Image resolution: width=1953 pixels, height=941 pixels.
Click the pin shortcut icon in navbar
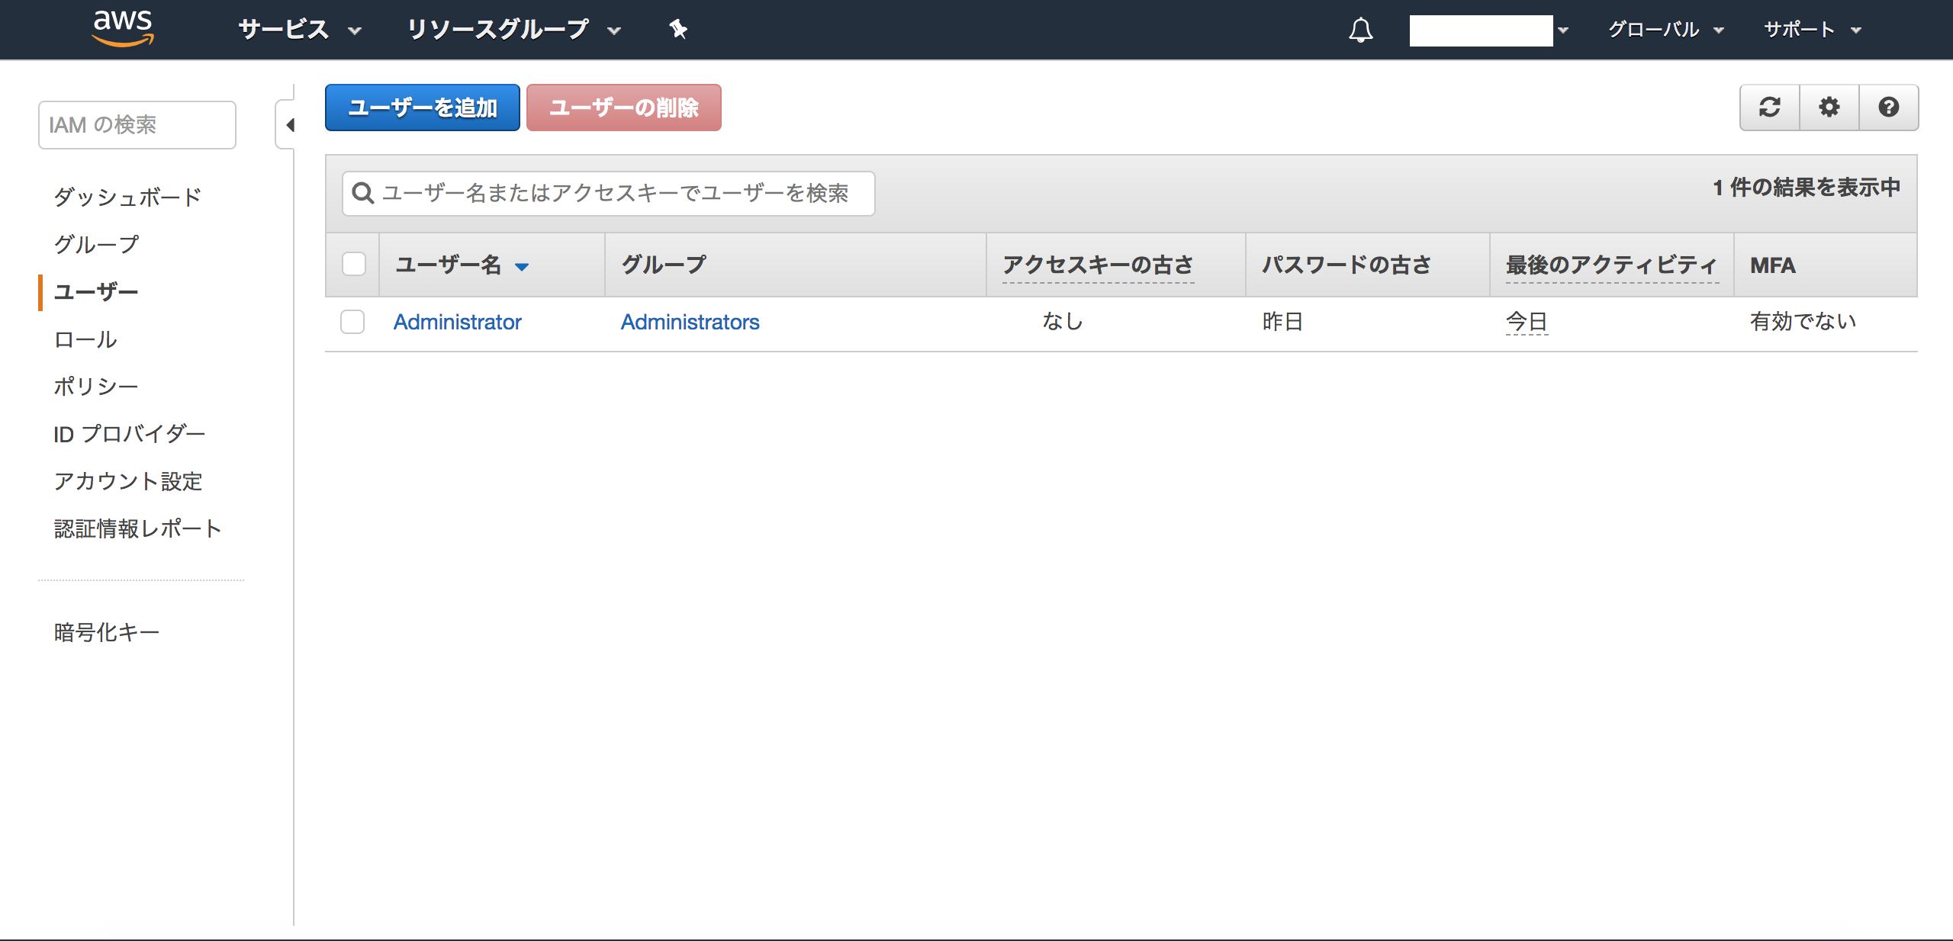(677, 30)
